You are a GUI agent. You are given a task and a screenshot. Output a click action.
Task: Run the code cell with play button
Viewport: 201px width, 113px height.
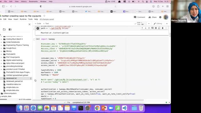[x=38, y=28]
